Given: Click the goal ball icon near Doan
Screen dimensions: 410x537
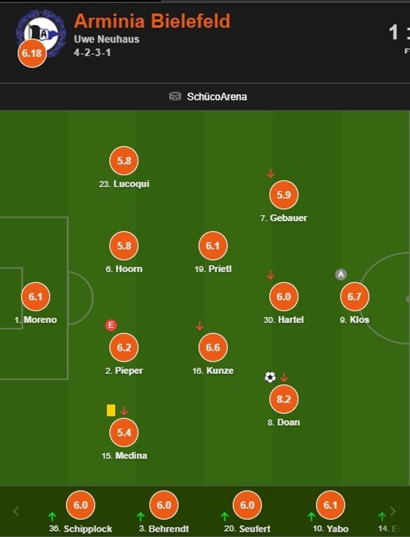Looking at the screenshot, I should pyautogui.click(x=270, y=377).
